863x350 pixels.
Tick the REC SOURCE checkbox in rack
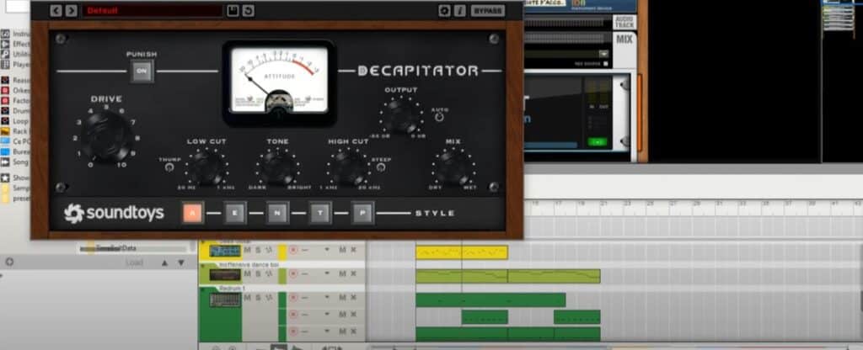click(x=606, y=64)
